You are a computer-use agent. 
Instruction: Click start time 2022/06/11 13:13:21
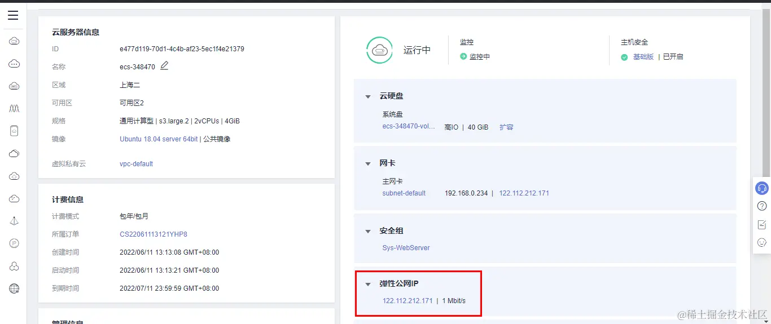click(x=169, y=270)
